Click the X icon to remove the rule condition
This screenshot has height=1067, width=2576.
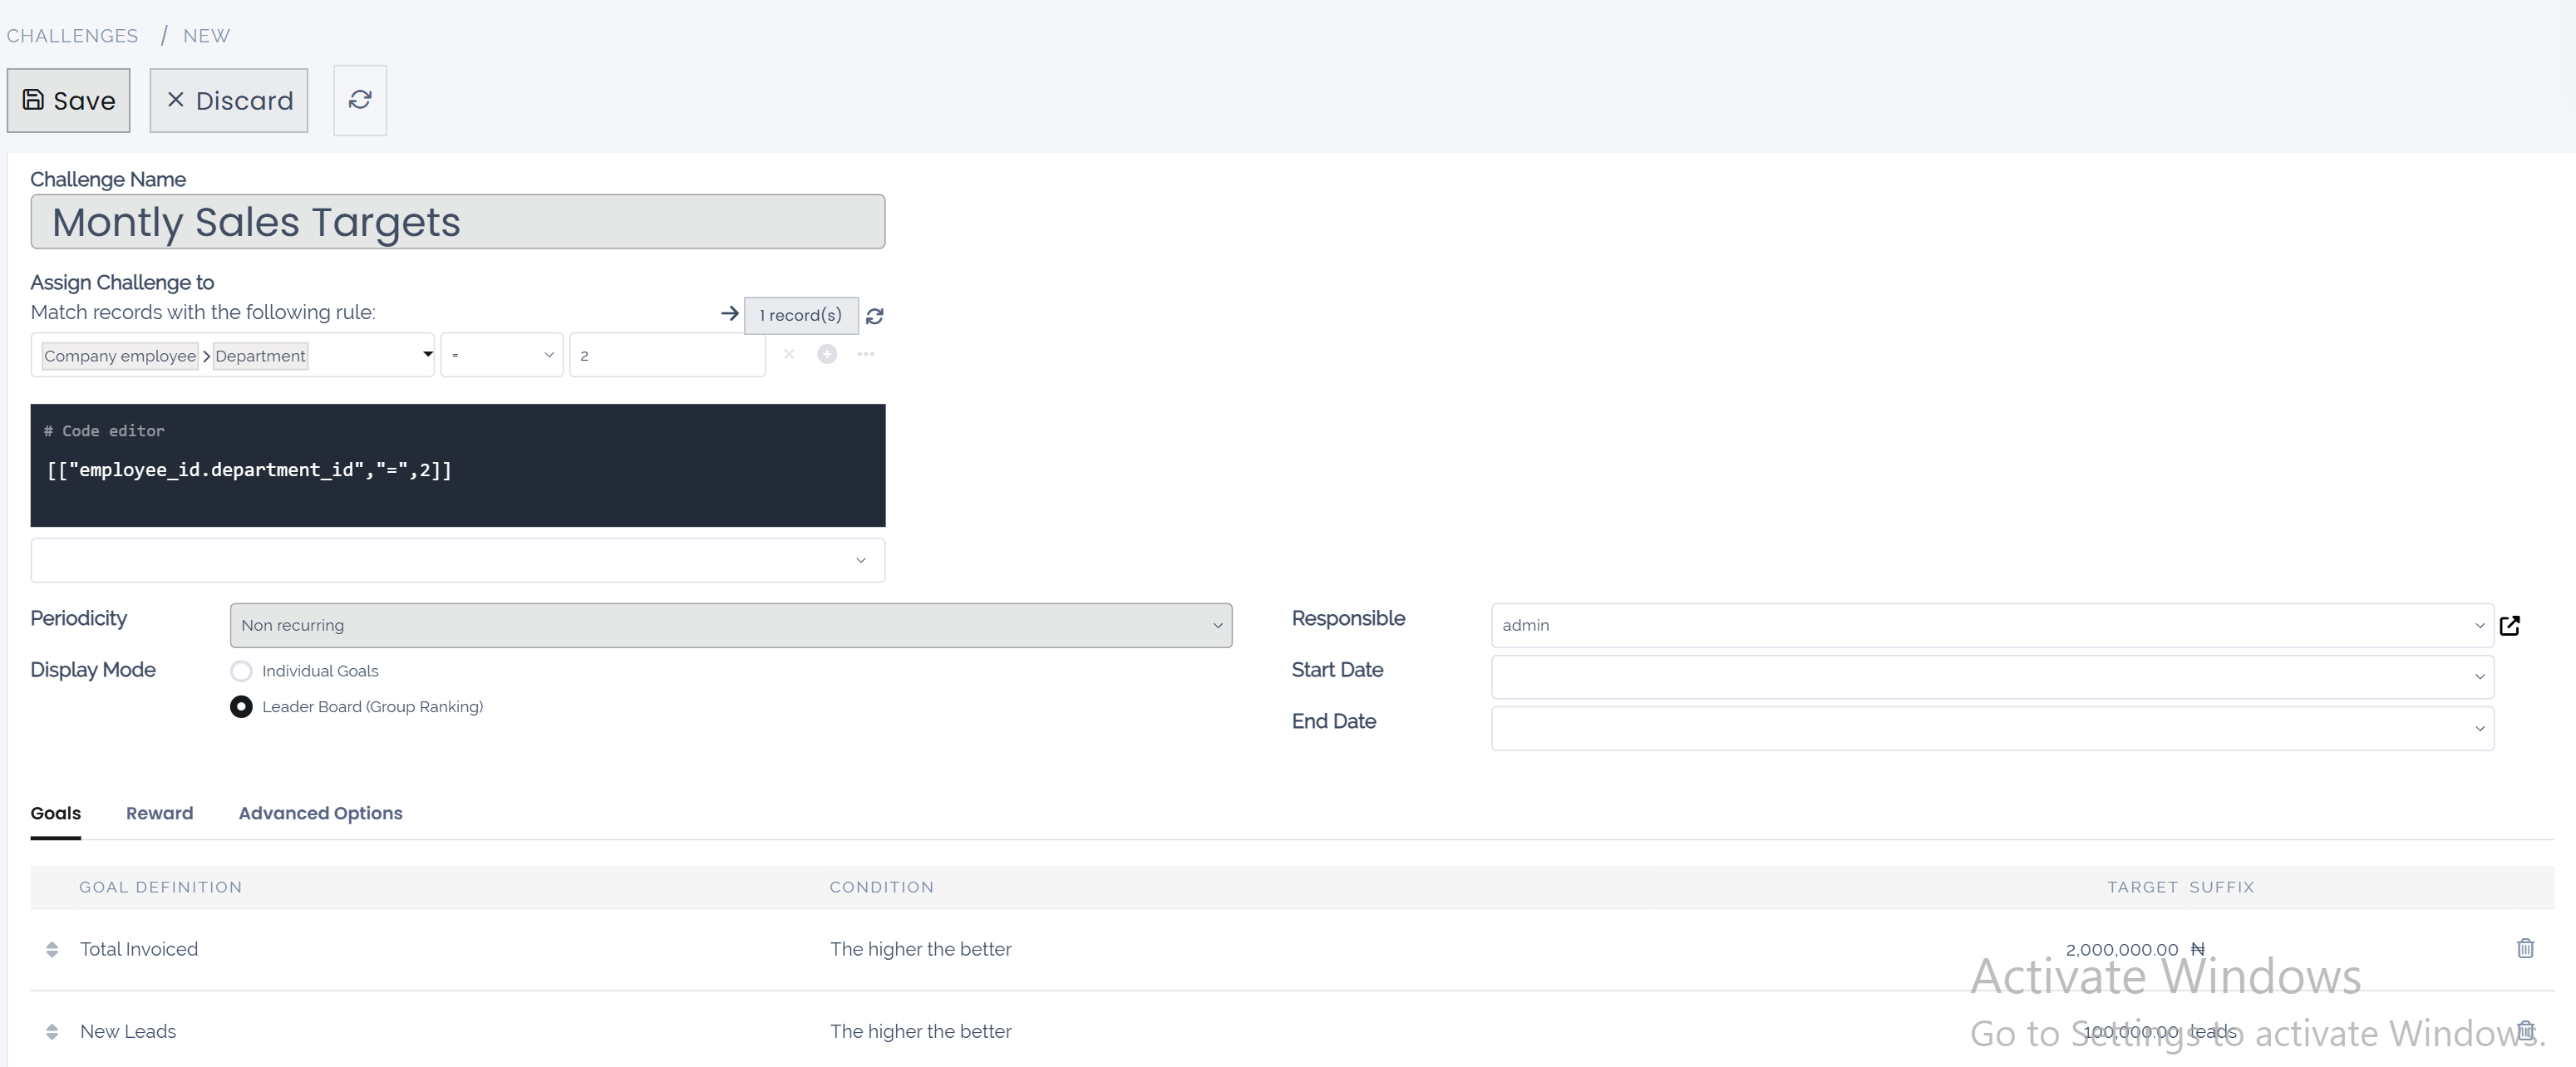789,354
